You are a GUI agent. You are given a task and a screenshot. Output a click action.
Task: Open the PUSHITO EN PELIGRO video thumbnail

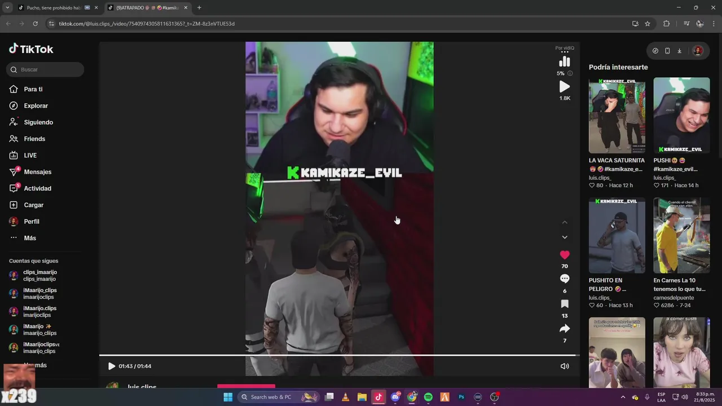click(x=617, y=235)
